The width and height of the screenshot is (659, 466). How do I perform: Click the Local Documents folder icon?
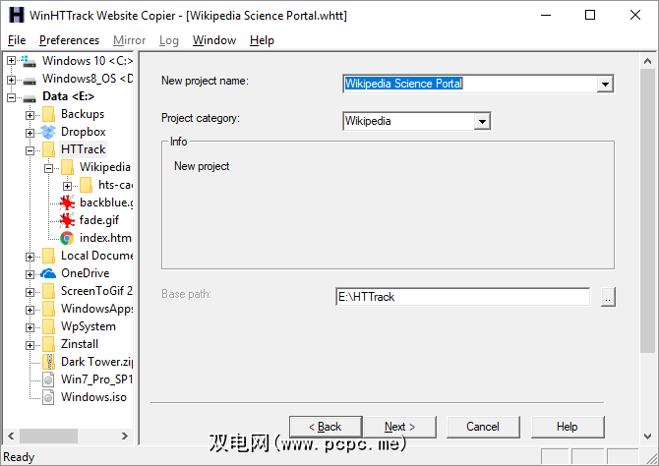pyautogui.click(x=49, y=256)
